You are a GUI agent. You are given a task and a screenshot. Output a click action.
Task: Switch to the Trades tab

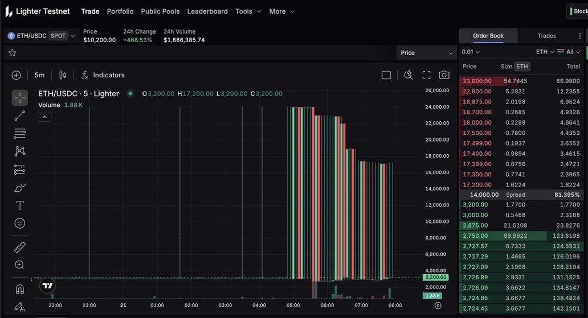546,36
